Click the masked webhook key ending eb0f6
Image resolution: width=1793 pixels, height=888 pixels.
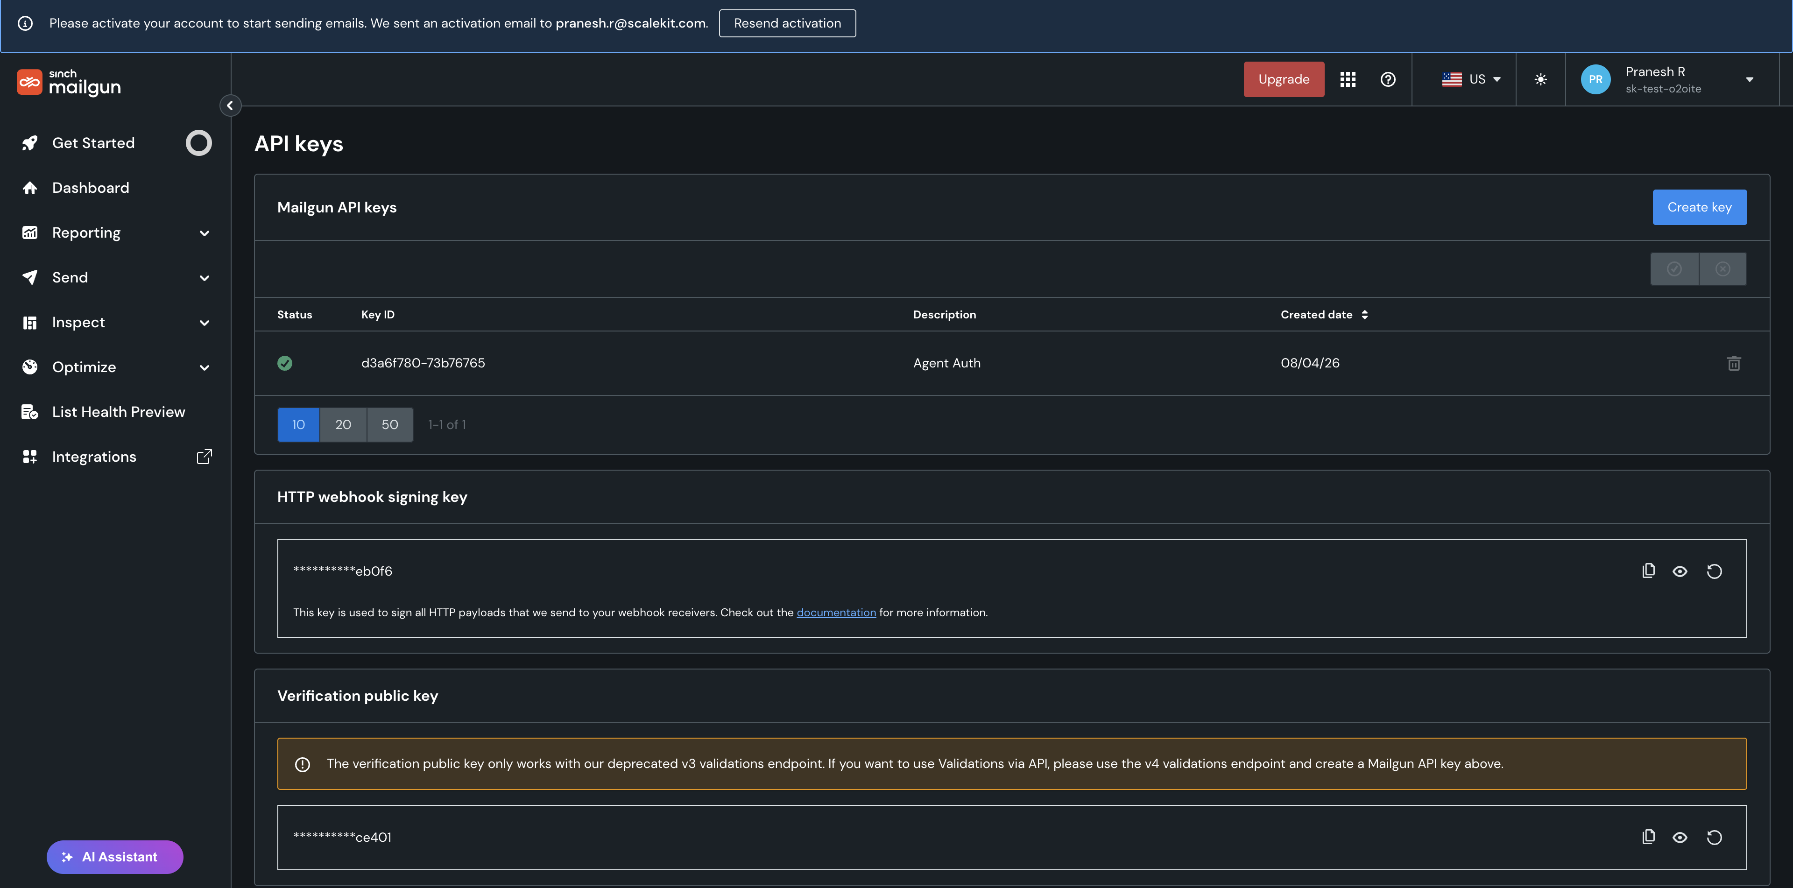coord(342,571)
